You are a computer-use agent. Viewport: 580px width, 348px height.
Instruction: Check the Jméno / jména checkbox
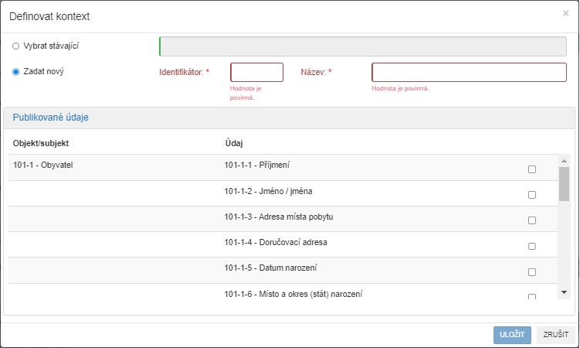tap(531, 195)
